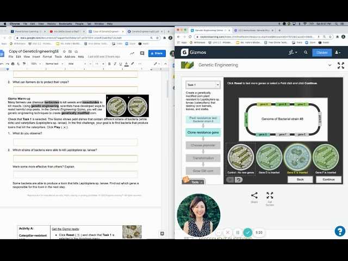Reload the Gizmos browser page
This screenshot has width=348, height=261.
[190, 37]
